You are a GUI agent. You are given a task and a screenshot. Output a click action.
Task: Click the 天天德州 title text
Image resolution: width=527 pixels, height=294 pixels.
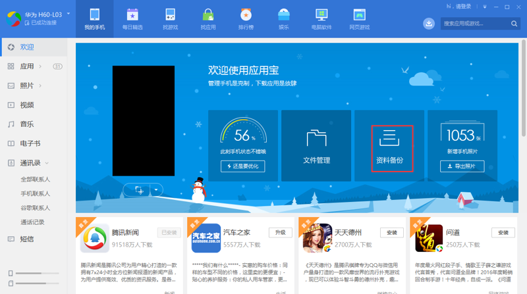[348, 232]
